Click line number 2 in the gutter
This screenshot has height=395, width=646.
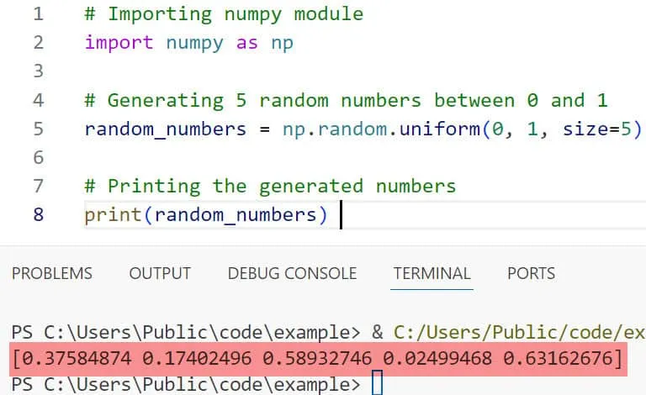pyautogui.click(x=39, y=43)
